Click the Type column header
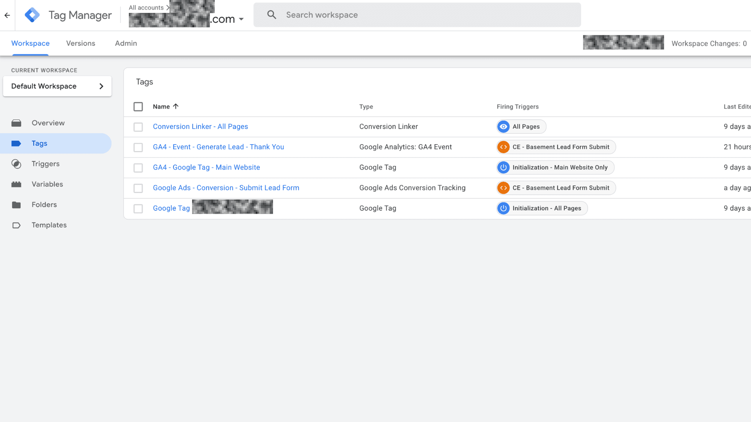The width and height of the screenshot is (751, 422). click(366, 107)
